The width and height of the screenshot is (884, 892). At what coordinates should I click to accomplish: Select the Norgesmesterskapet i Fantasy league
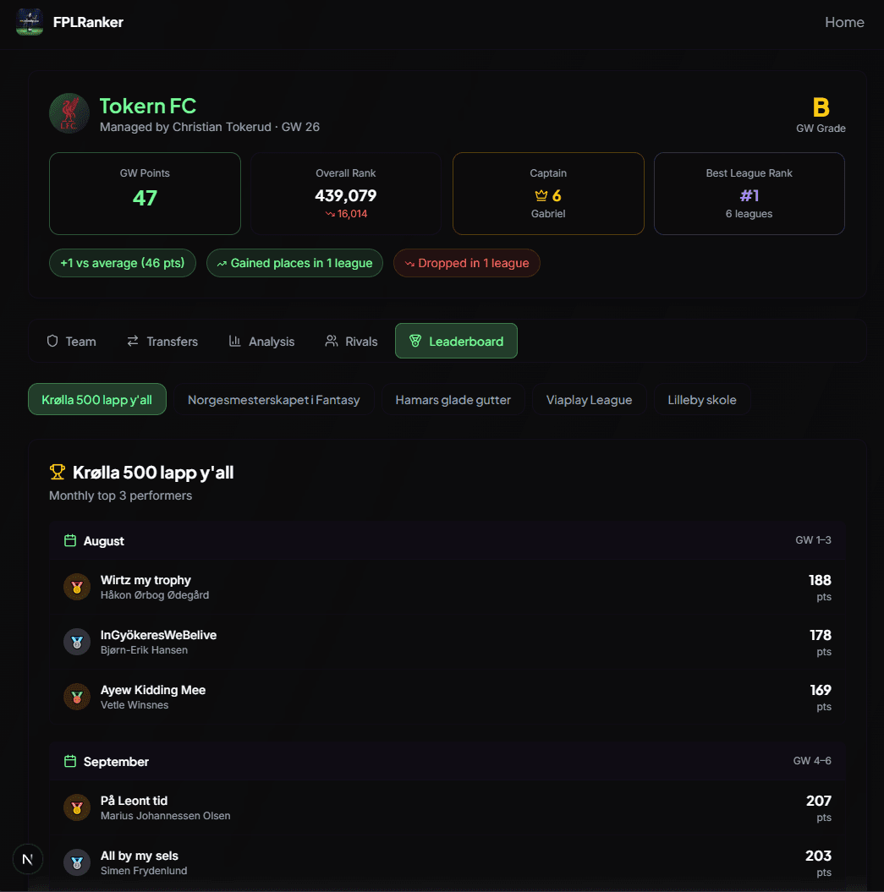274,399
